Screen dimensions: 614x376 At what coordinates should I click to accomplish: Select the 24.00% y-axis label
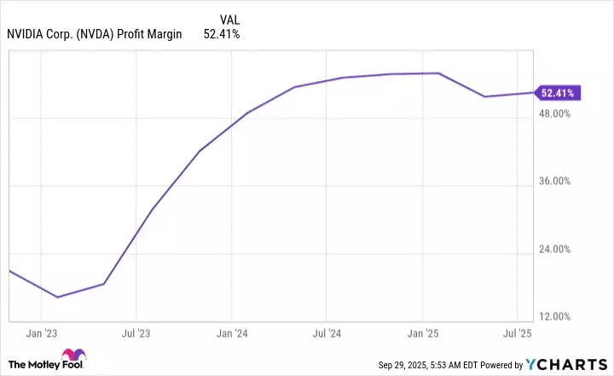[562, 249]
